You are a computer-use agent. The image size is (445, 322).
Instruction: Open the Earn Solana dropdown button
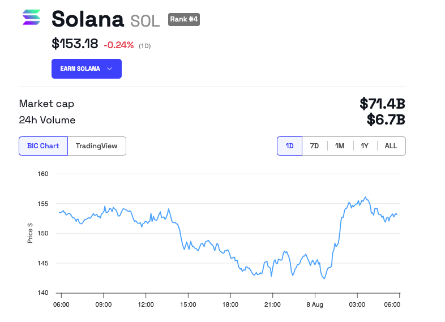pyautogui.click(x=86, y=68)
